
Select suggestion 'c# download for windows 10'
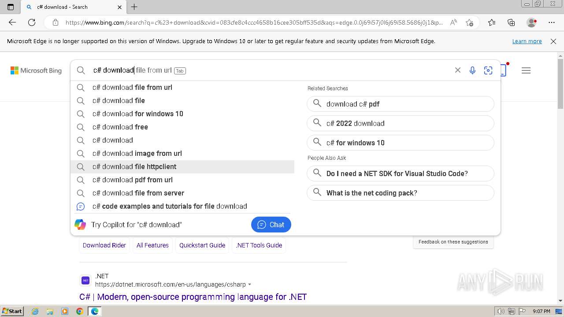[x=182, y=114]
